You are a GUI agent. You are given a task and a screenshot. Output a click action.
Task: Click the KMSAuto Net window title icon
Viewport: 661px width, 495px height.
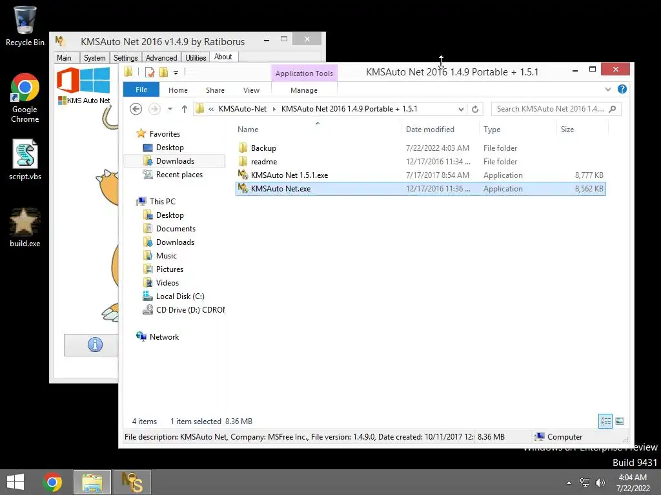[x=60, y=41]
